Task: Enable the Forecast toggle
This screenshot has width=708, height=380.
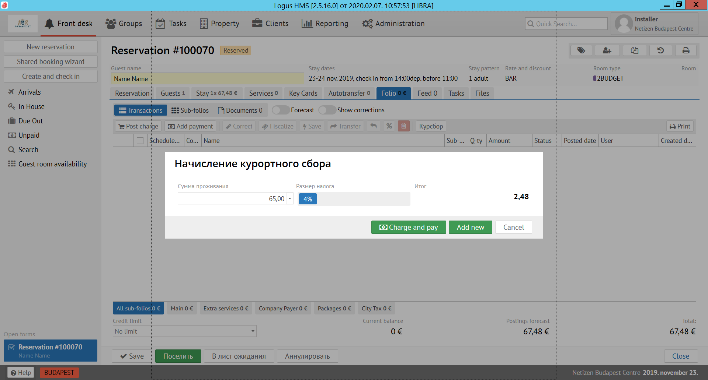Action: [281, 110]
